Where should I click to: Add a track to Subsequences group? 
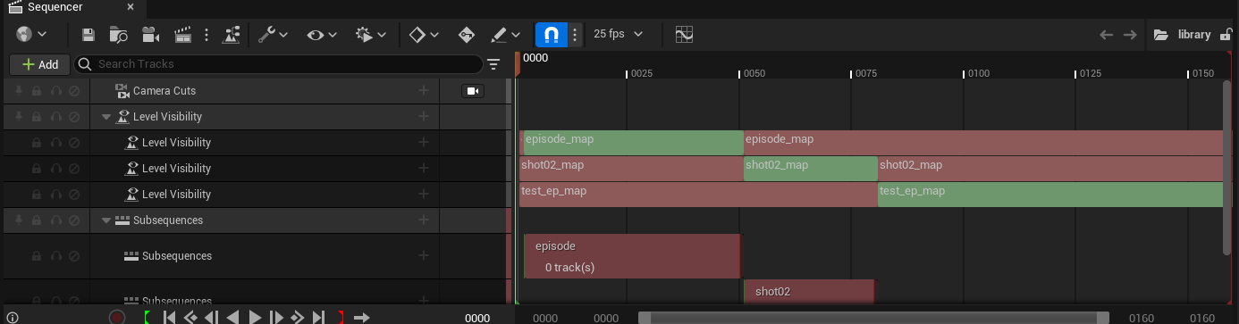[x=424, y=220]
